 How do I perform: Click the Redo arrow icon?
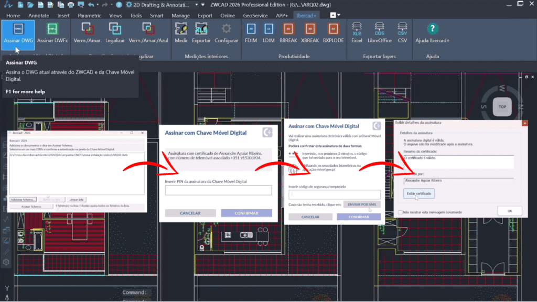(105, 5)
